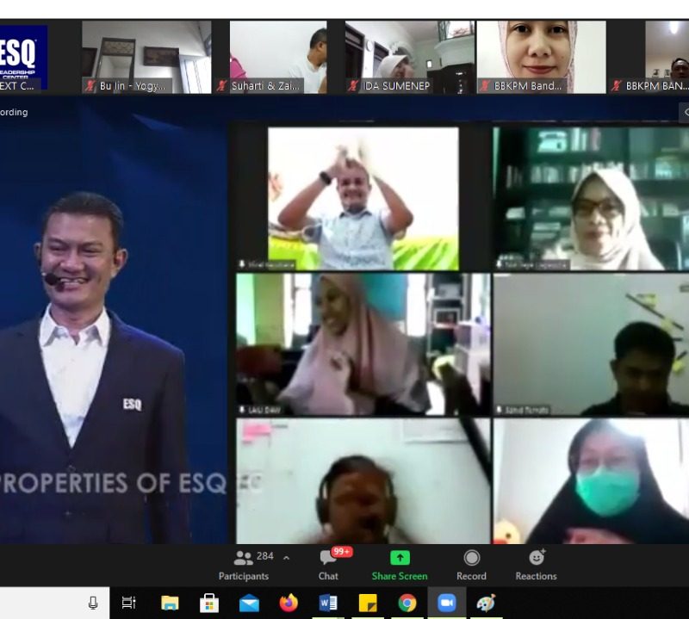The image size is (689, 619).
Task: Click the green Share Screen button
Action: (x=400, y=565)
